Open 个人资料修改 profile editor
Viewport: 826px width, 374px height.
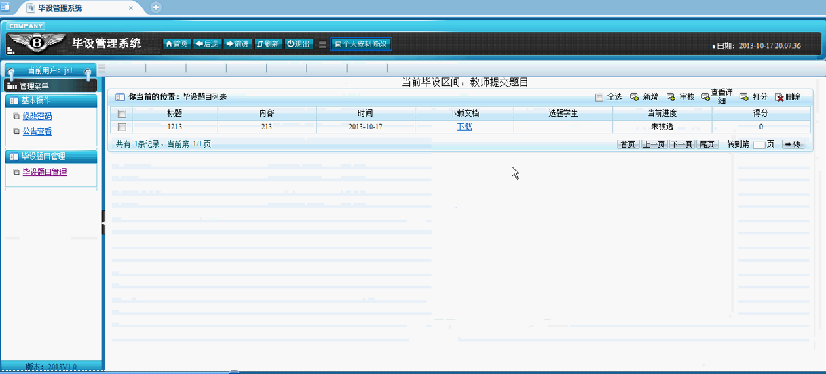tap(361, 44)
